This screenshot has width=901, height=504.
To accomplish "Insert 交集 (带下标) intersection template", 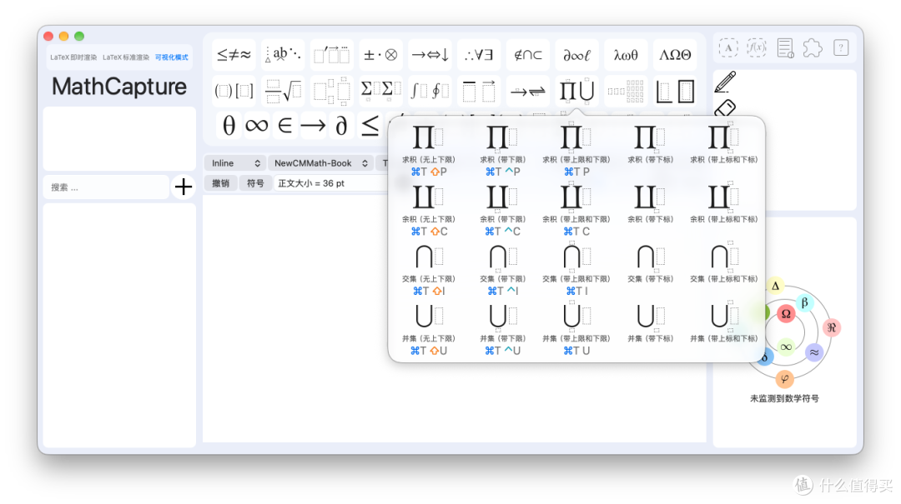I will coord(651,265).
